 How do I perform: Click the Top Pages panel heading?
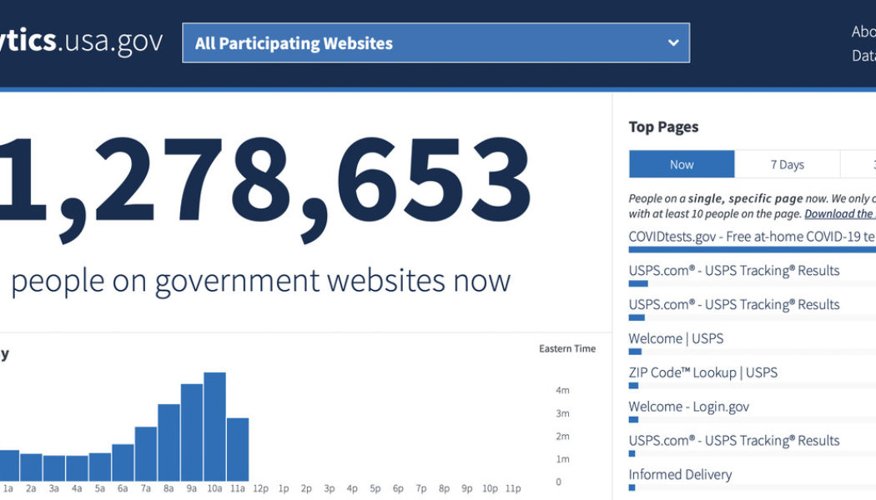click(x=664, y=126)
